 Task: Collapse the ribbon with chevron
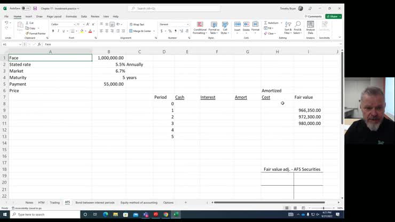339,37
